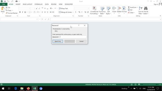162x91 pixels.
Task: Click the Cut scissors icon
Action: [x=6, y=8]
